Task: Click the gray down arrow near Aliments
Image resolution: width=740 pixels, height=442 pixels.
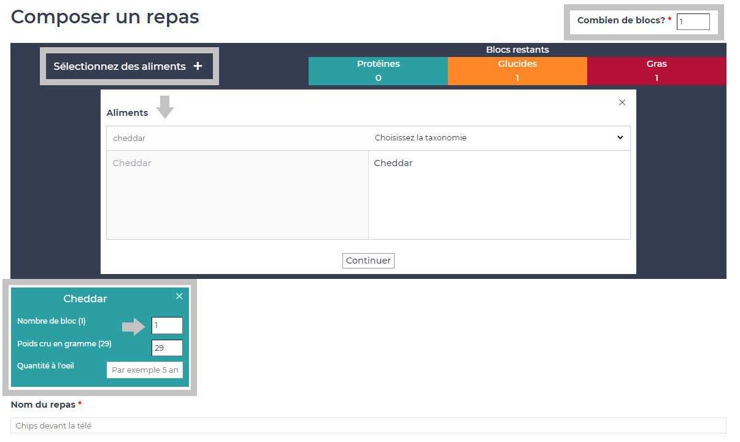Action: pyautogui.click(x=165, y=107)
